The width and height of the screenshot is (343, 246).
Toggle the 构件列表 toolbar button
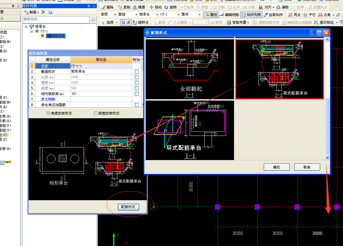(x=251, y=15)
